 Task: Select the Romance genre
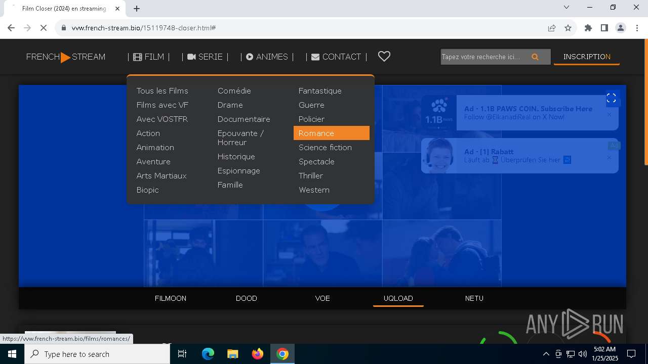[x=332, y=133]
